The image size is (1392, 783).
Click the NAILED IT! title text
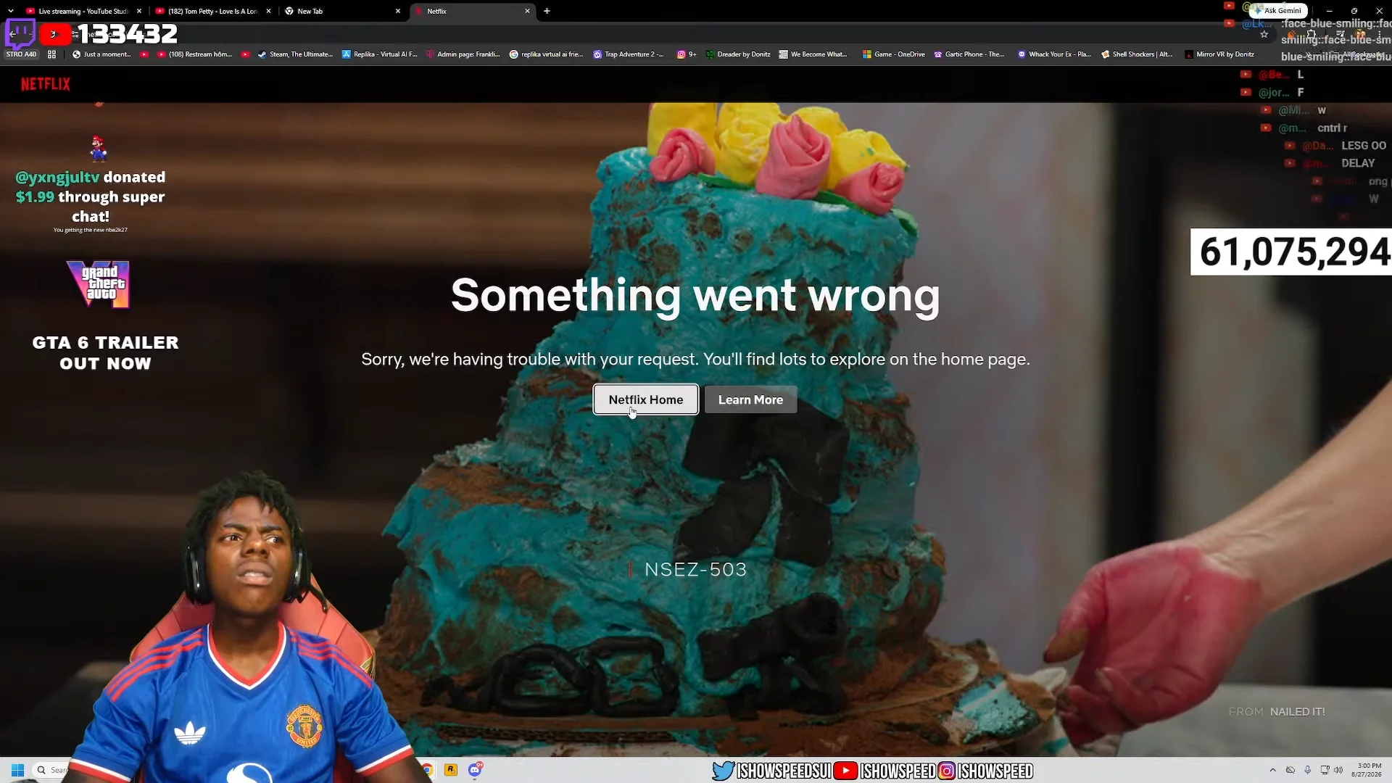coord(1298,712)
